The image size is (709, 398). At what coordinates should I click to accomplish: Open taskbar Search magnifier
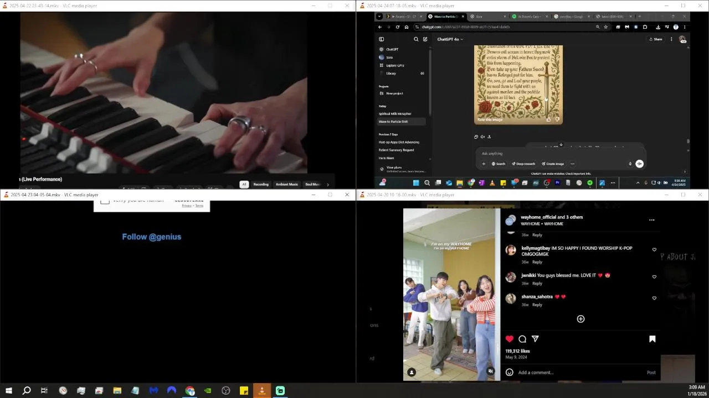27,391
